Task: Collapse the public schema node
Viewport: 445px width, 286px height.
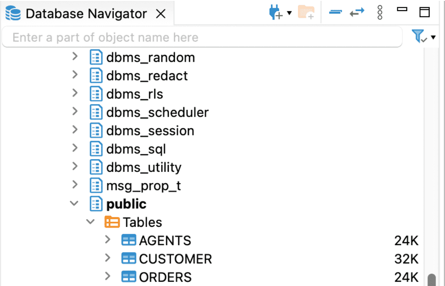Action: (x=74, y=203)
